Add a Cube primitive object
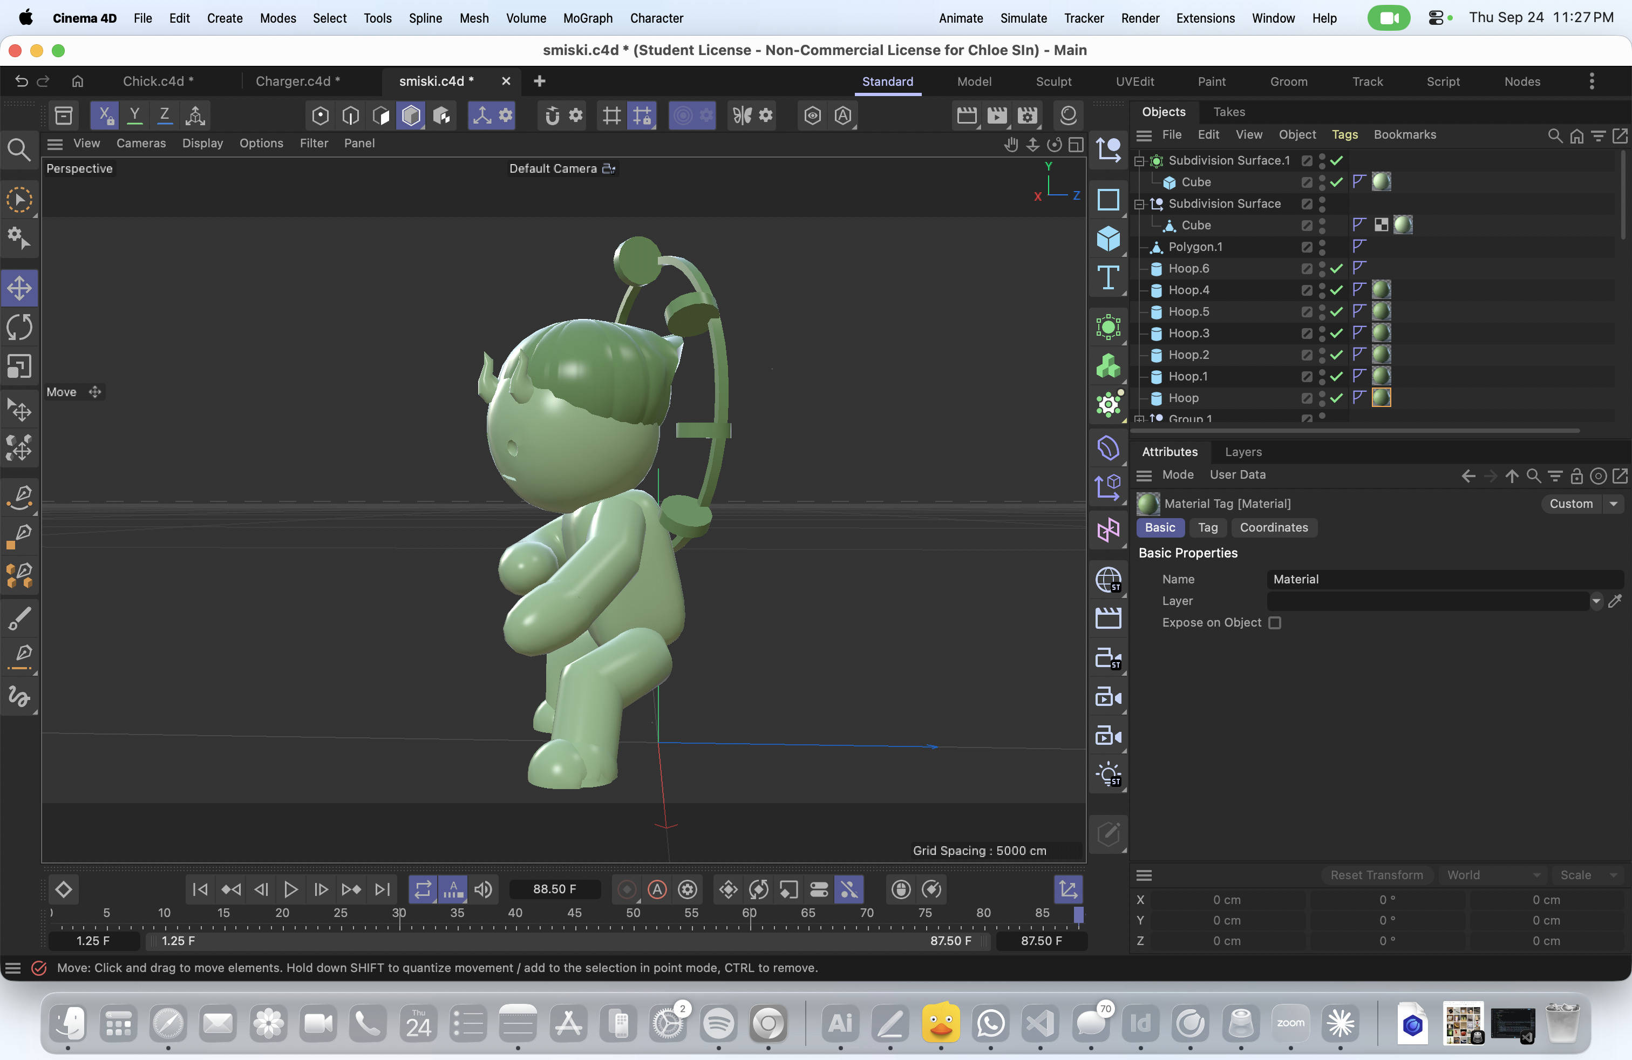1632x1060 pixels. (1108, 239)
